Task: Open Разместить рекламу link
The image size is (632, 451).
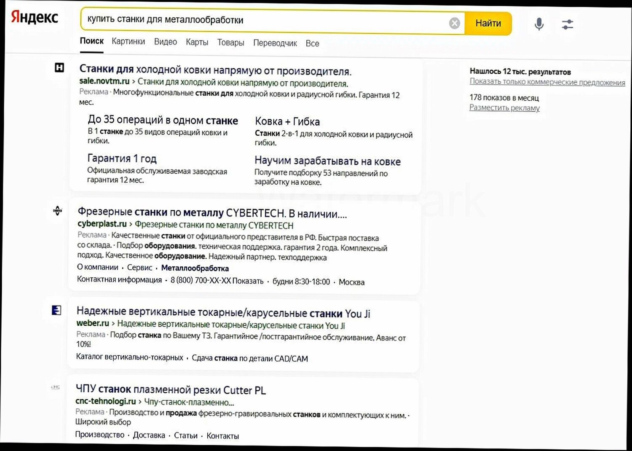Action: click(x=504, y=108)
